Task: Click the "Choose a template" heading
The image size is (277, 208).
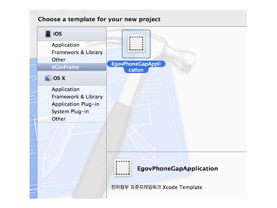Action: (99, 19)
